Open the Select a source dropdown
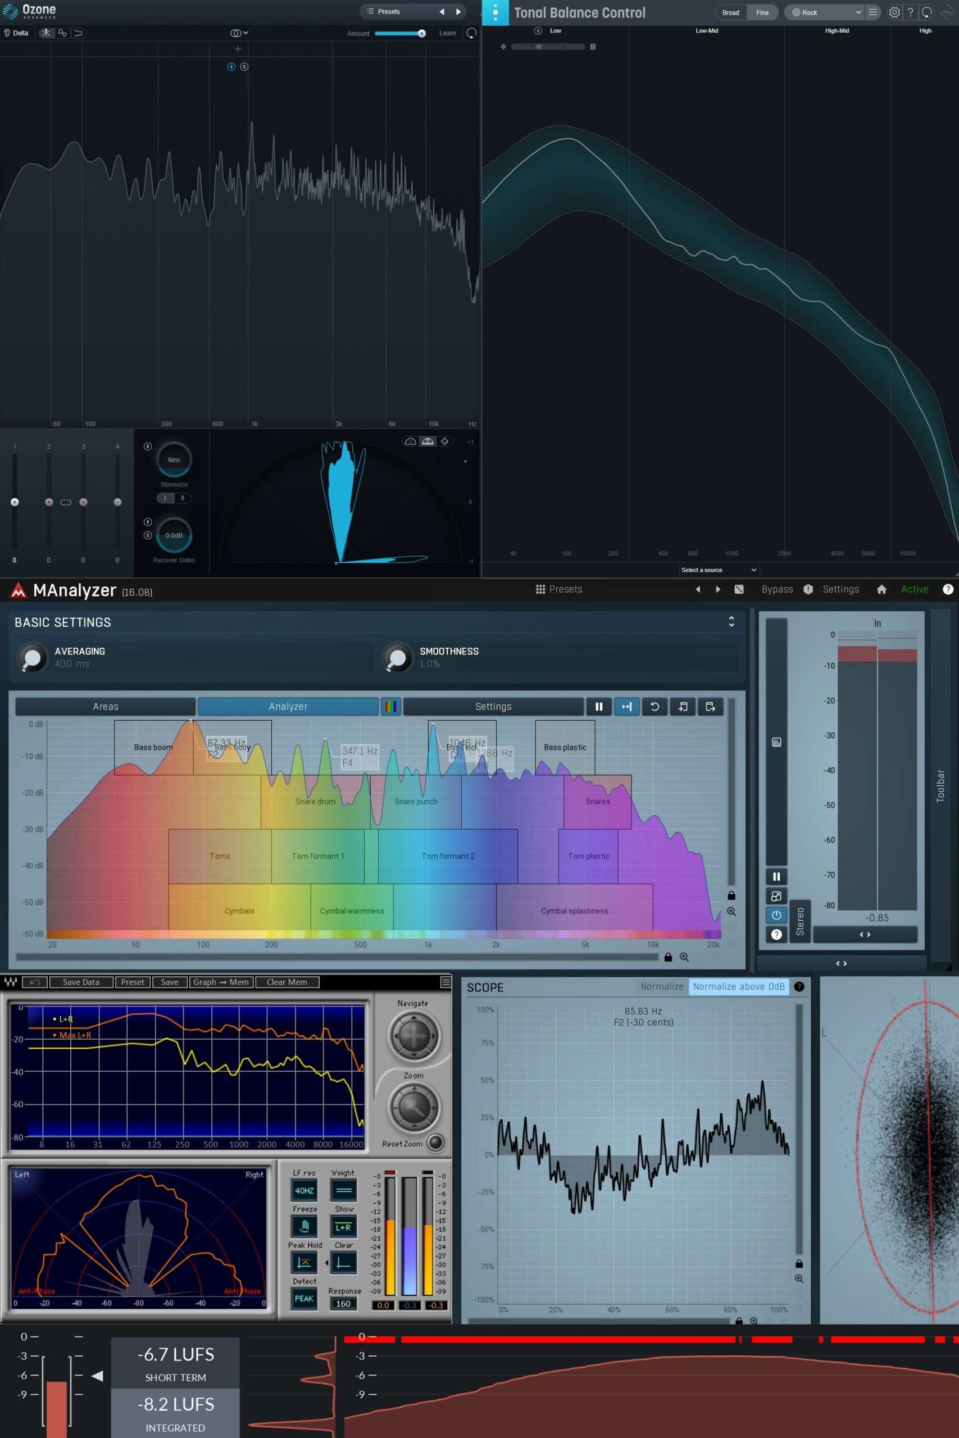Image resolution: width=959 pixels, height=1438 pixels. tap(719, 570)
